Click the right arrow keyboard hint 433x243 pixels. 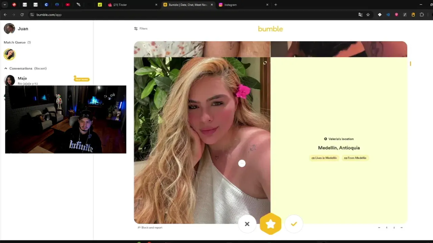click(x=402, y=227)
